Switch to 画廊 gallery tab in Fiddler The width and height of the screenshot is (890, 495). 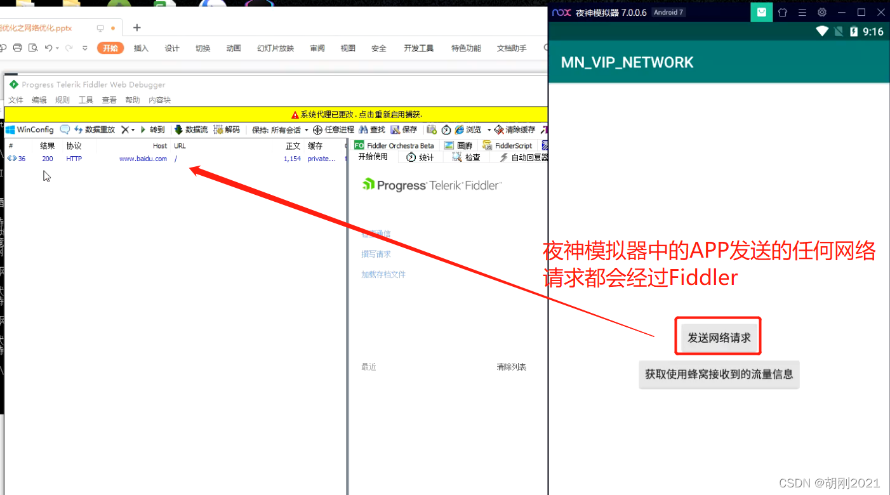tap(458, 145)
